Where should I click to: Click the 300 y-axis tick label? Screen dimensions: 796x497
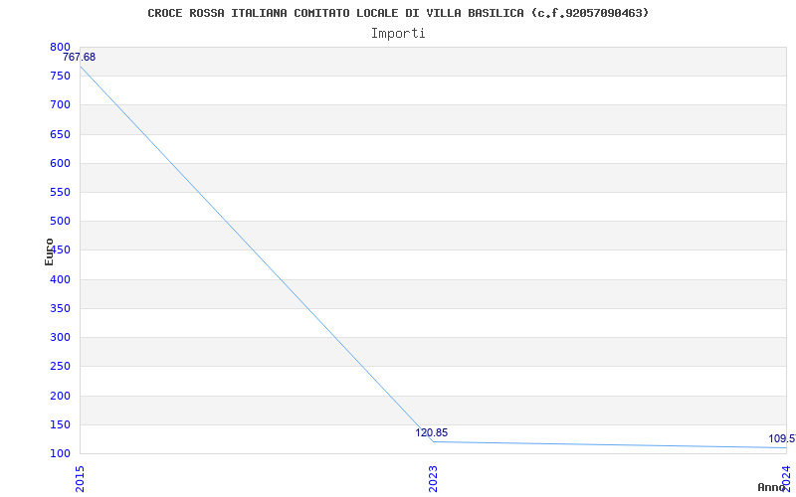(x=60, y=337)
